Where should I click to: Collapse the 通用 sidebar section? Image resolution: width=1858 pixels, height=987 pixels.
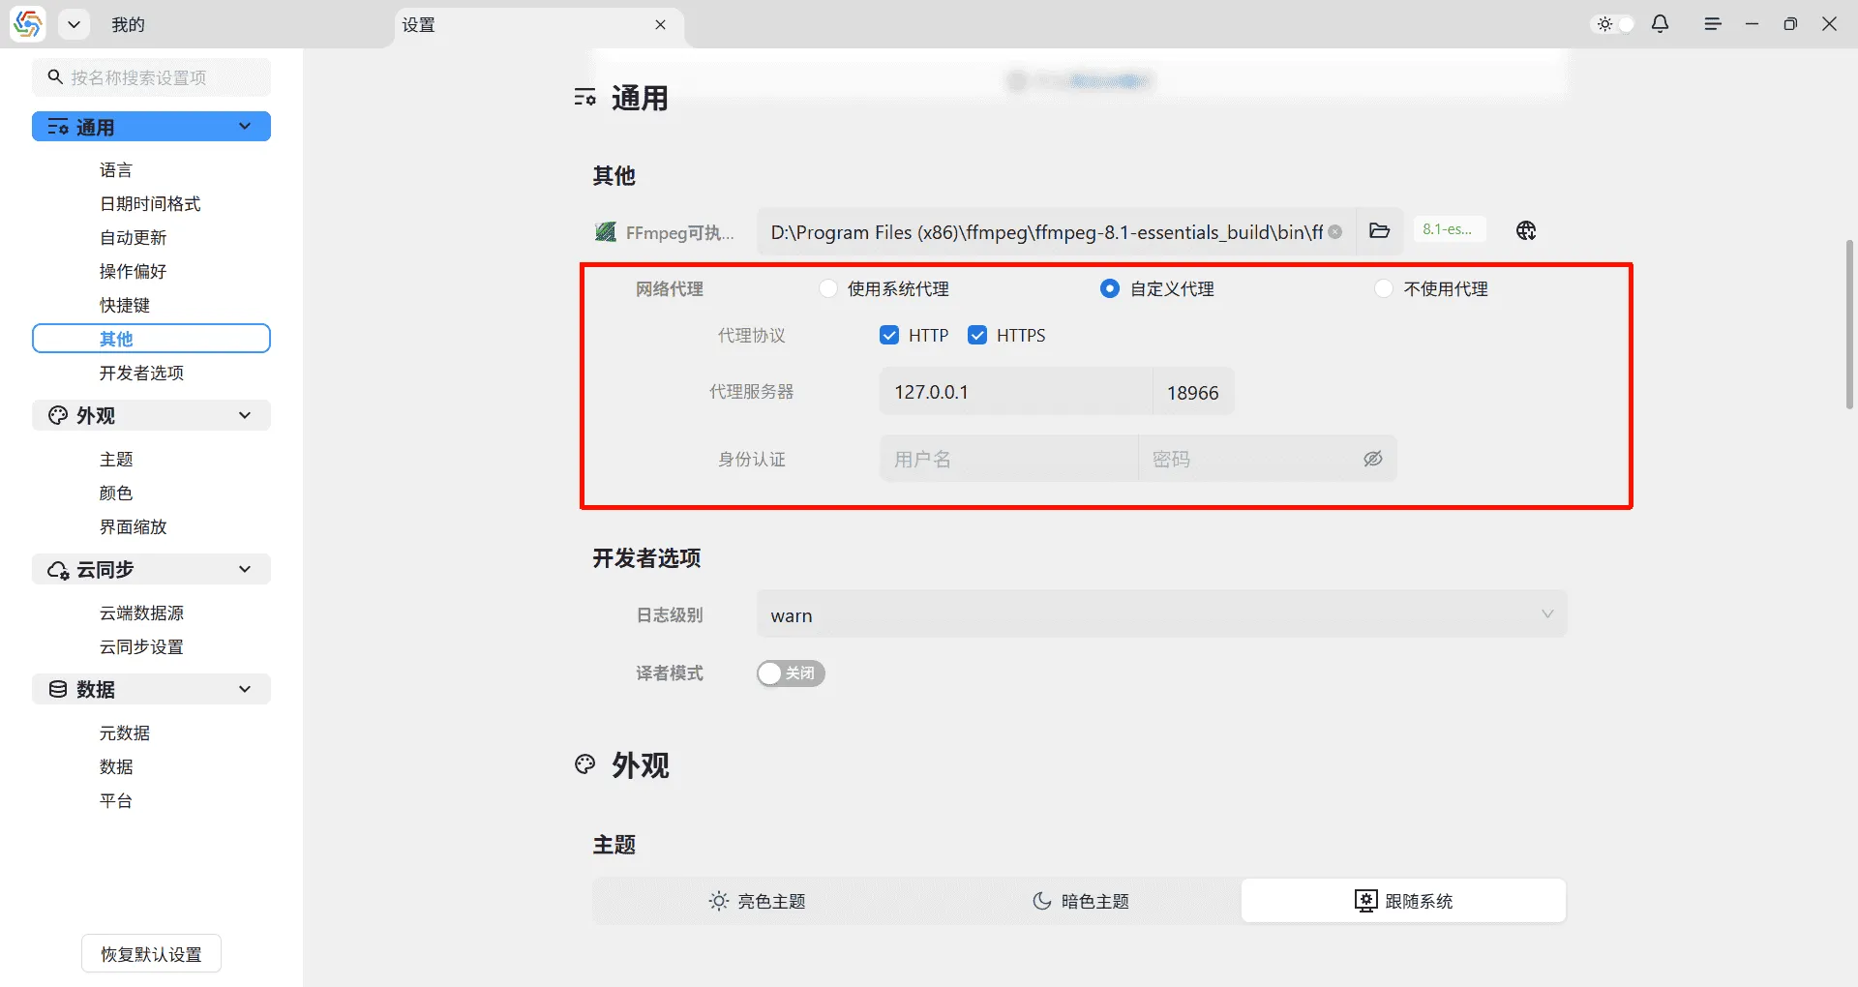245,127
